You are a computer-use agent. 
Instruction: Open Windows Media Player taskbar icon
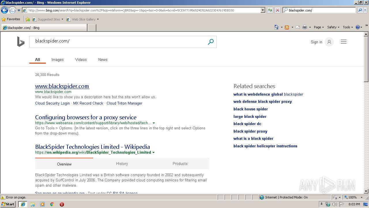tap(42, 204)
